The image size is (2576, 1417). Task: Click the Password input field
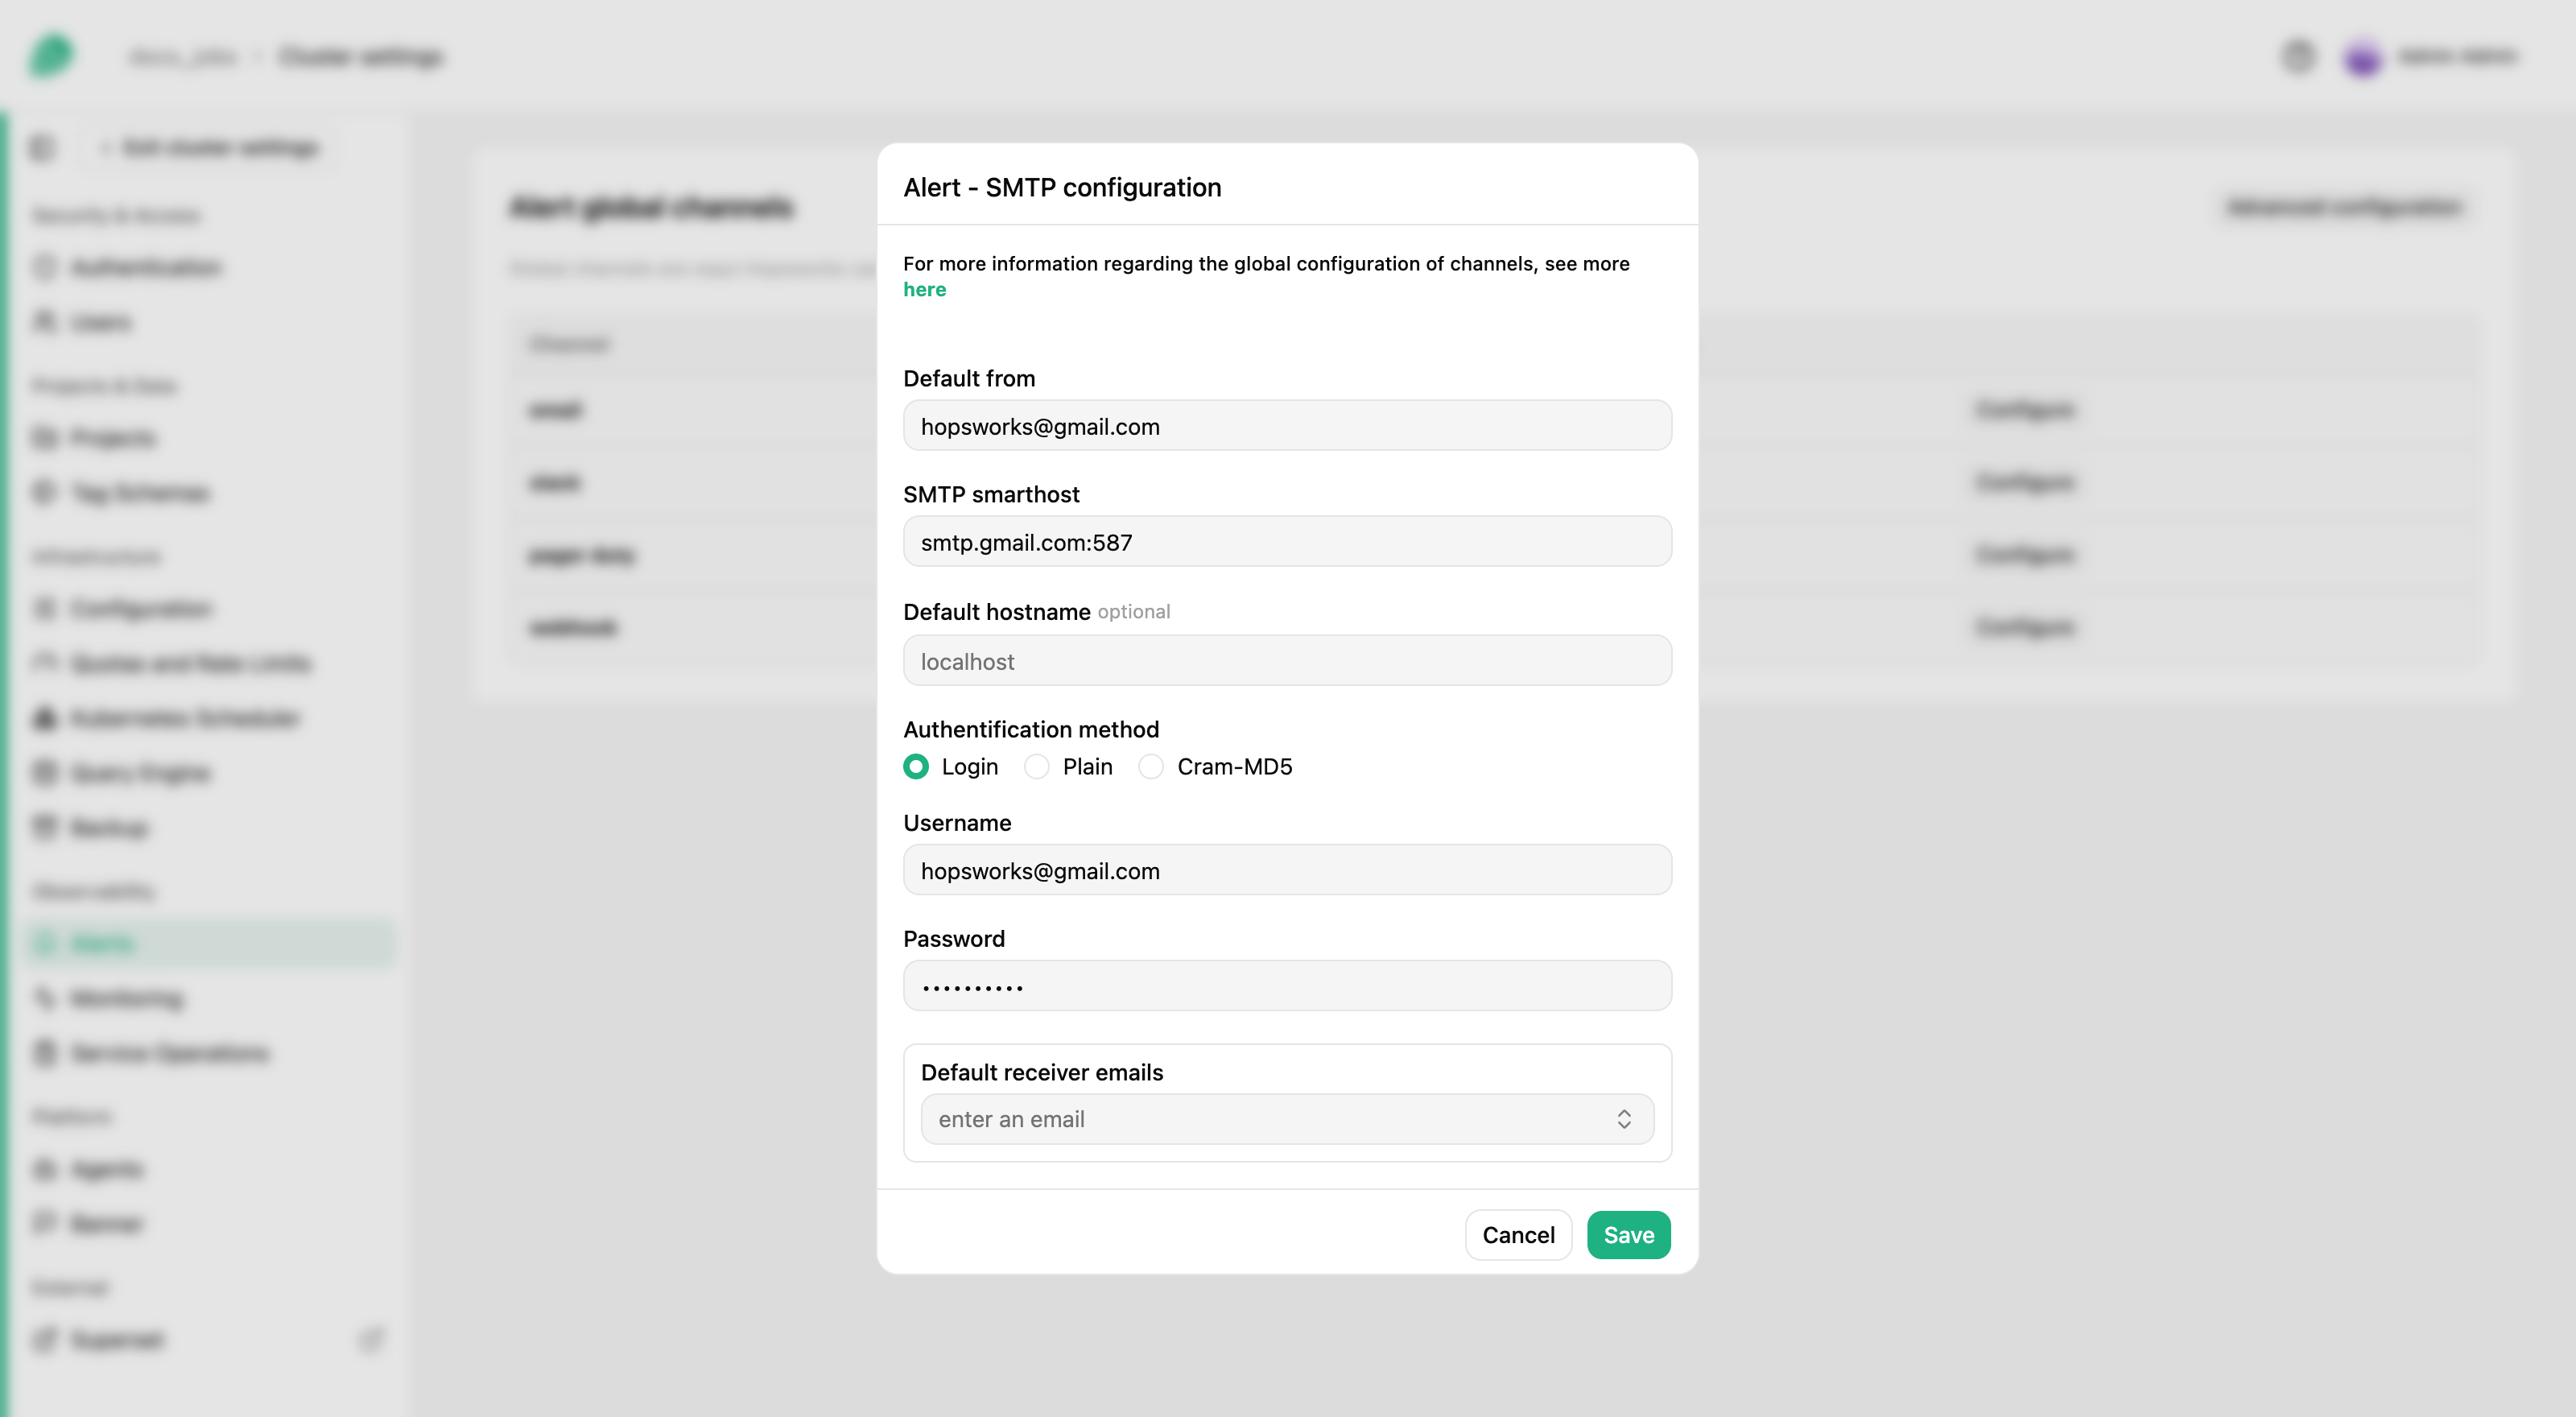[x=1287, y=986]
